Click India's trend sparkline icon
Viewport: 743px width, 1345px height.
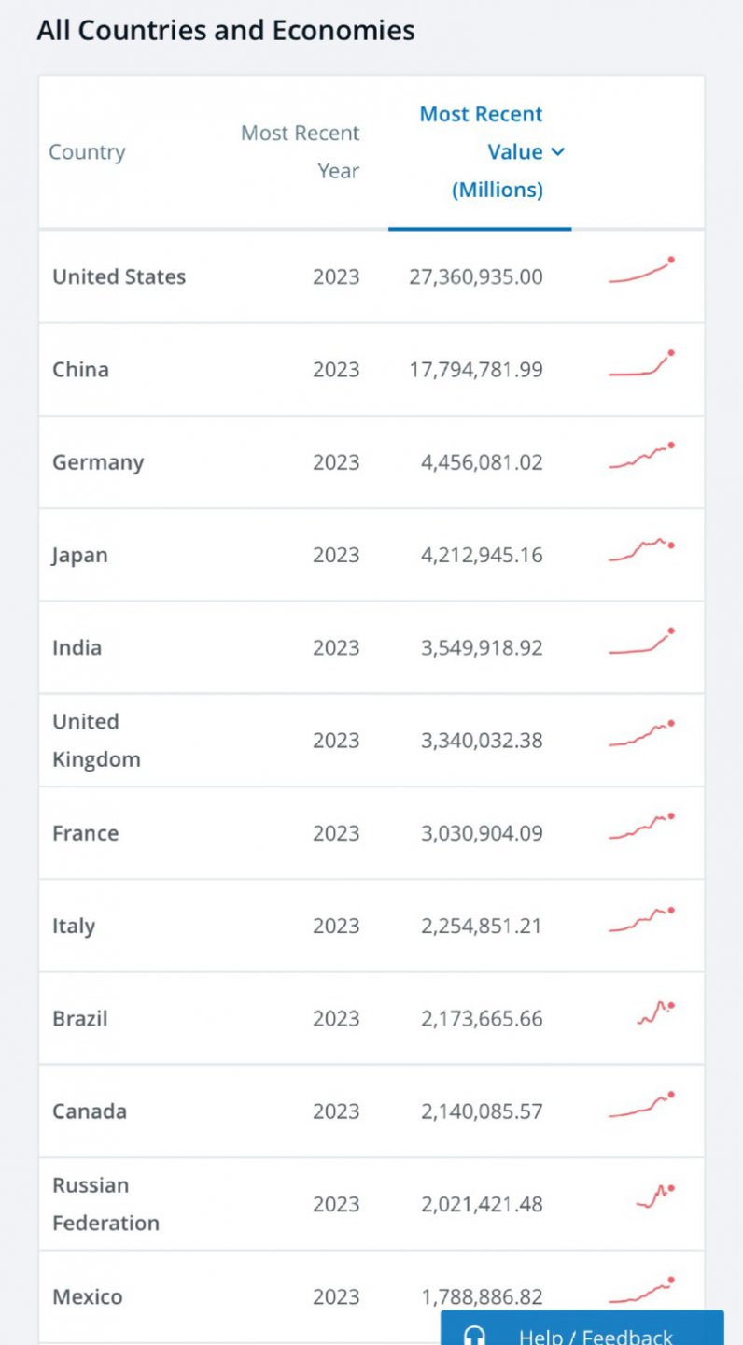pos(641,643)
